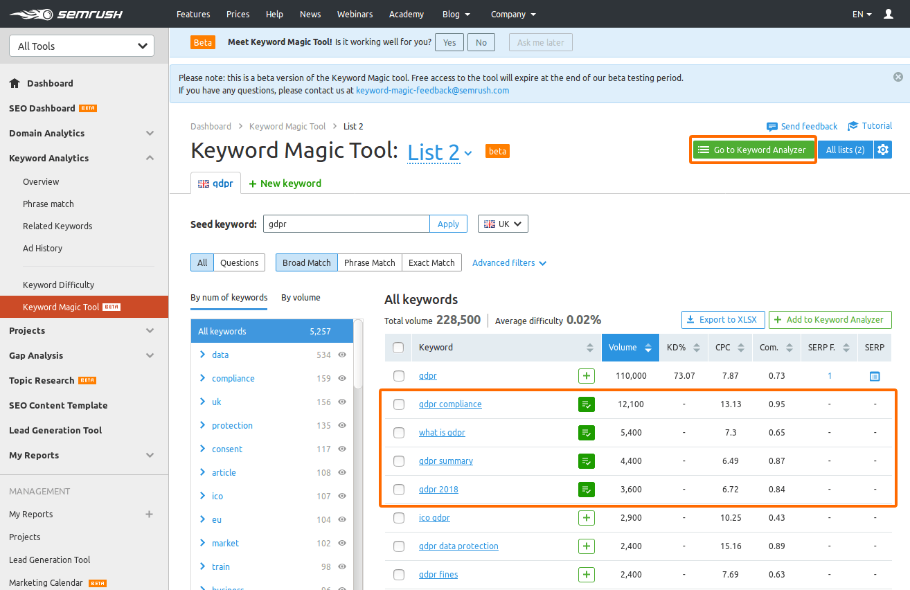
Task: Check the gdpr 2018 checkbox
Action: [x=399, y=490]
